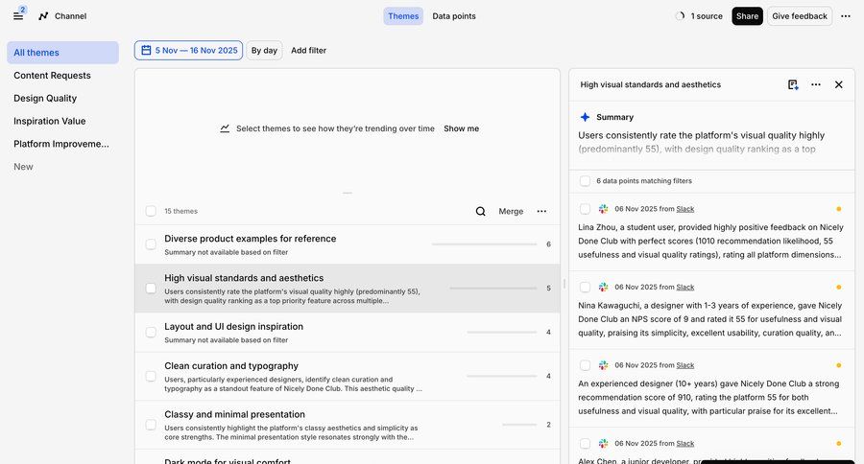864x464 pixels.
Task: Open Lina Zhou feedback data point text
Action: pyautogui.click(x=710, y=241)
